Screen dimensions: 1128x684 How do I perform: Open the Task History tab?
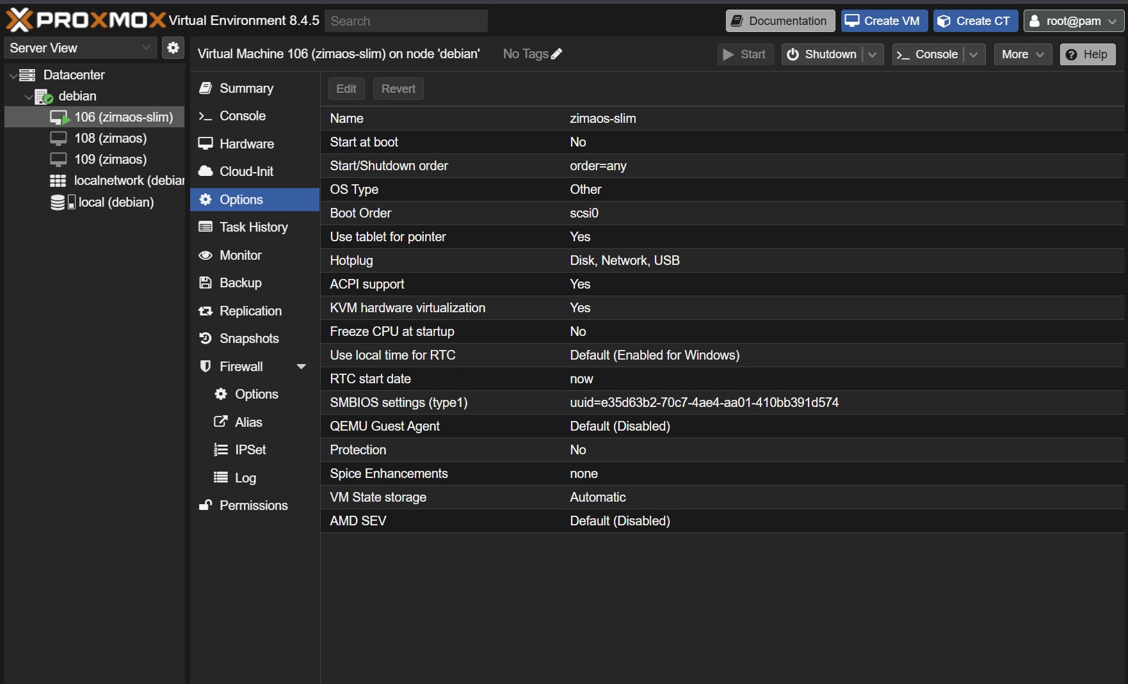(253, 227)
